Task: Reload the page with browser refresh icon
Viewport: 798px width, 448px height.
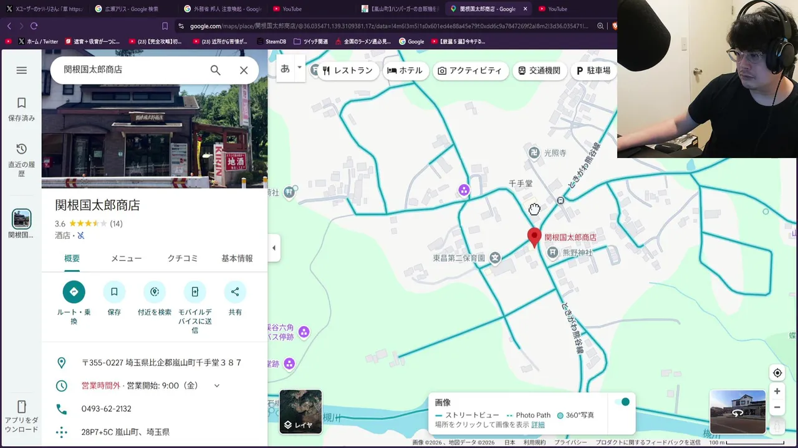Action: pyautogui.click(x=34, y=26)
